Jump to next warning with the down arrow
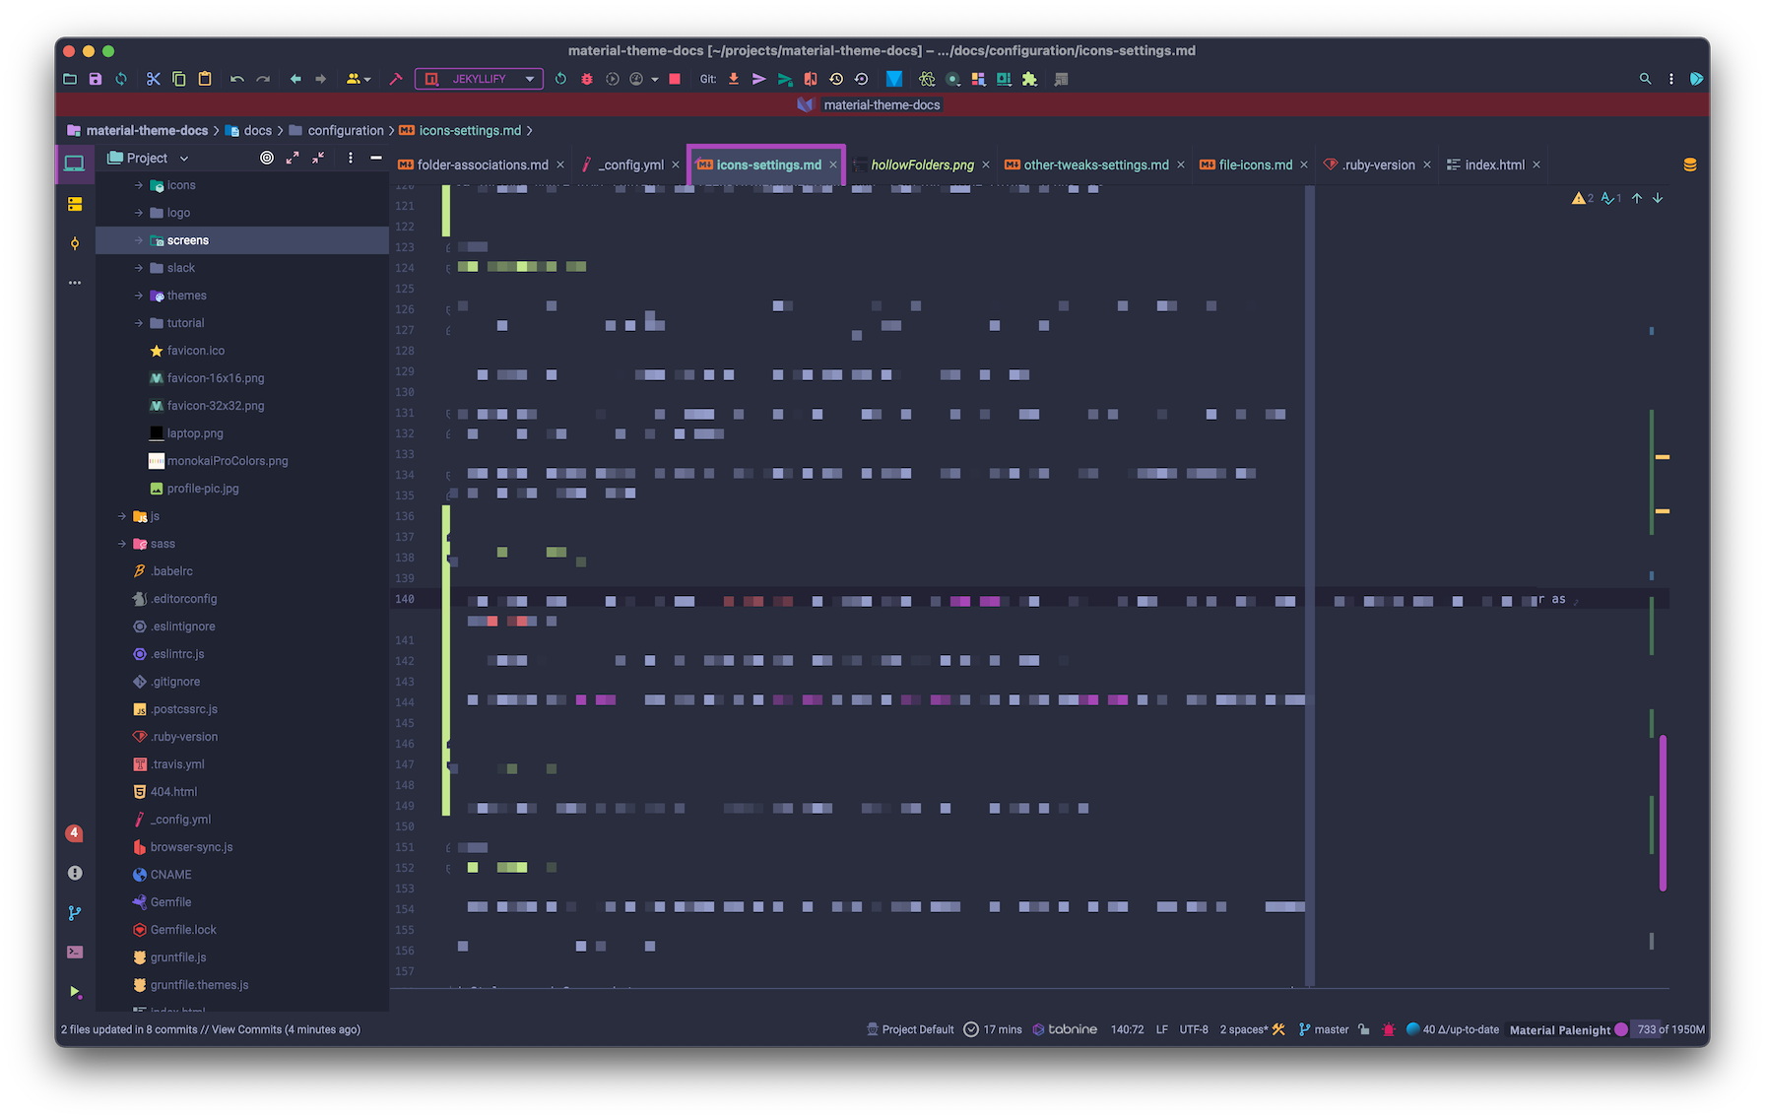 click(x=1659, y=198)
